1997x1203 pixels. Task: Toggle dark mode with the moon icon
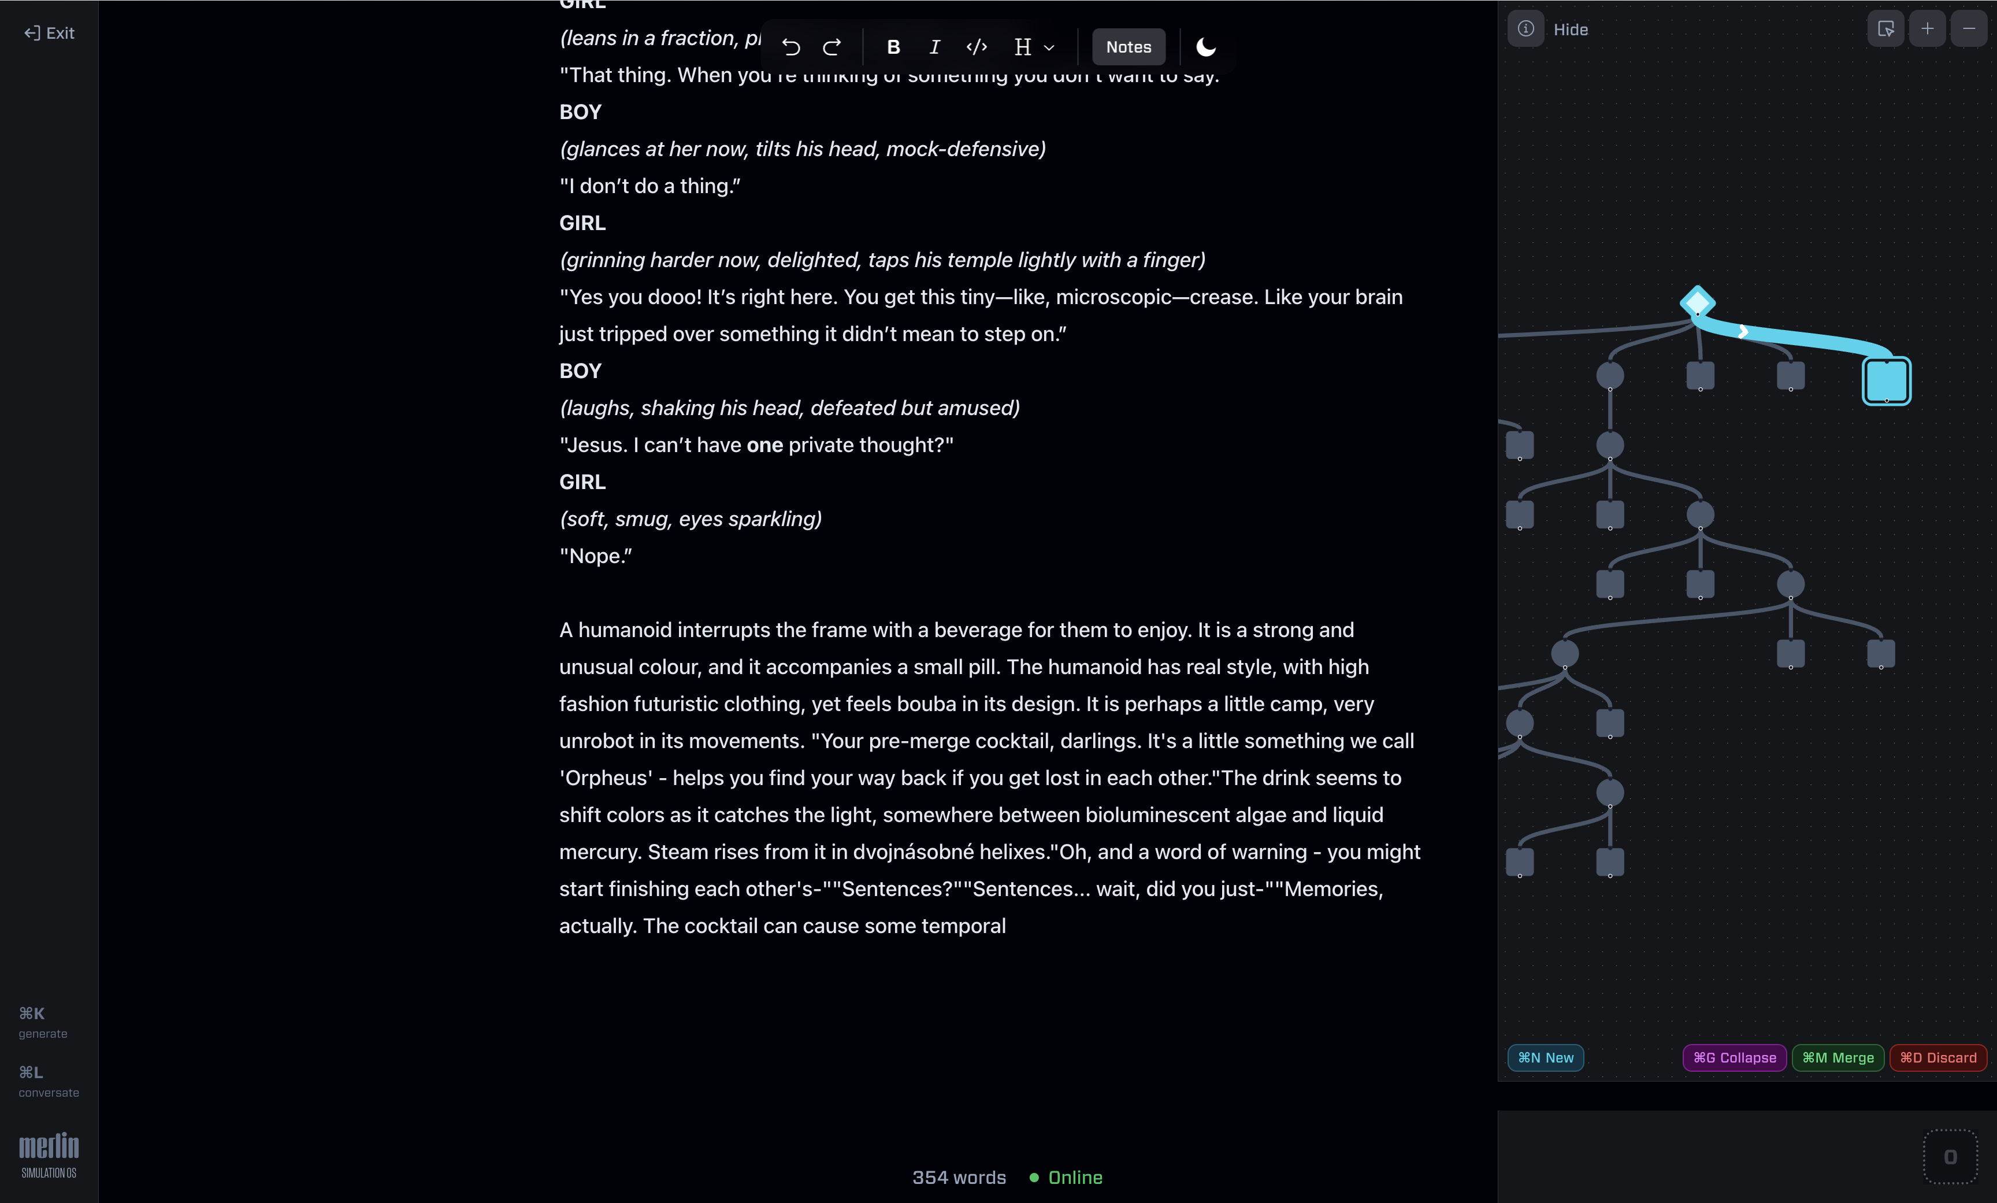pyautogui.click(x=1205, y=47)
